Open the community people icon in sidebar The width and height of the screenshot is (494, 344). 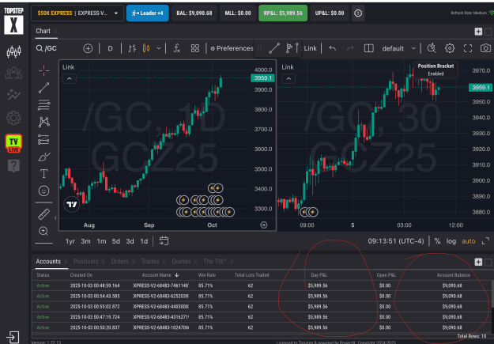(x=13, y=73)
